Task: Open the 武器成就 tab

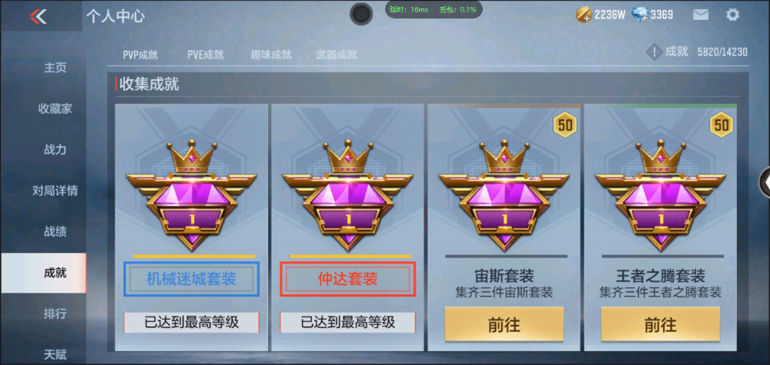Action: click(336, 55)
